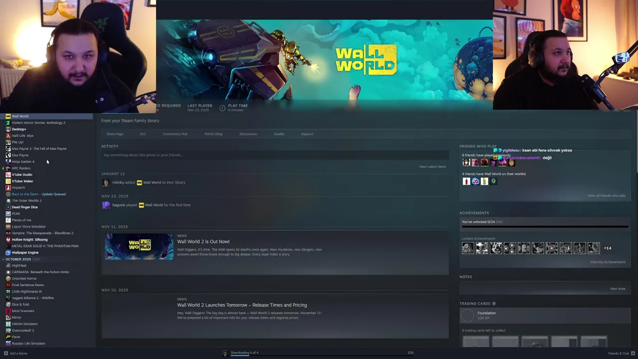Select Ninja Gaiden 4 in library list
Screen dimensions: 638x359
coord(23,162)
